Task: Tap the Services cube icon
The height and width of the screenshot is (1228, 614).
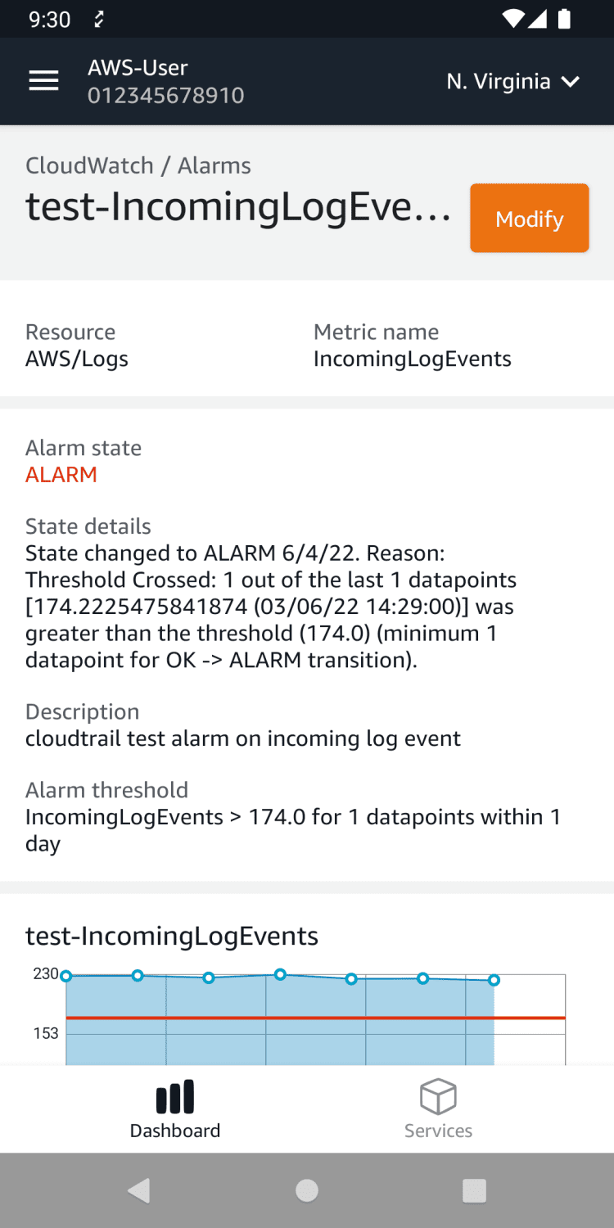Action: (438, 1096)
